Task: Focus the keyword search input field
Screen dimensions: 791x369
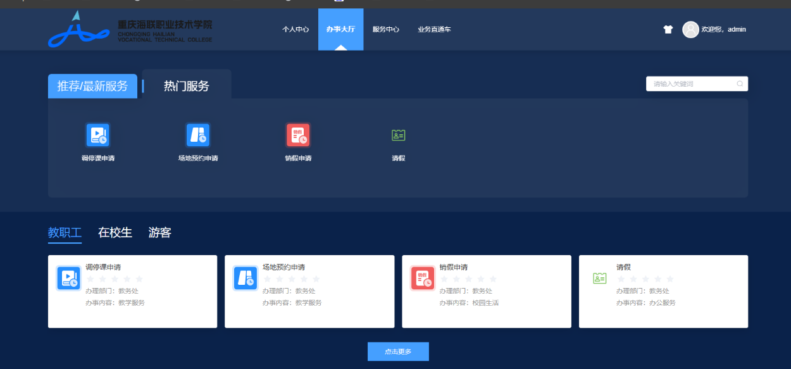Action: pos(692,84)
